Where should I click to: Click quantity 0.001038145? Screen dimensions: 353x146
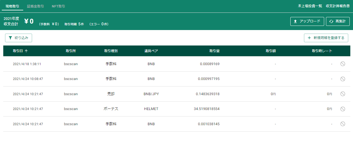point(209,124)
